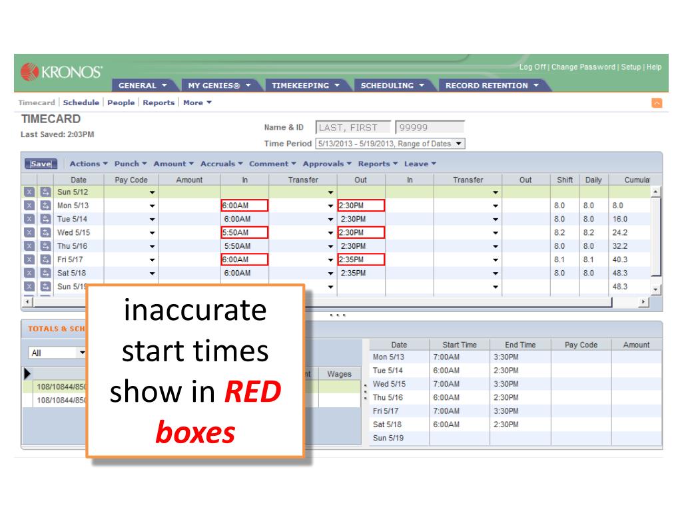The width and height of the screenshot is (682, 511).
Task: Delete the Mon 5/13 row with X icon
Action: point(29,206)
